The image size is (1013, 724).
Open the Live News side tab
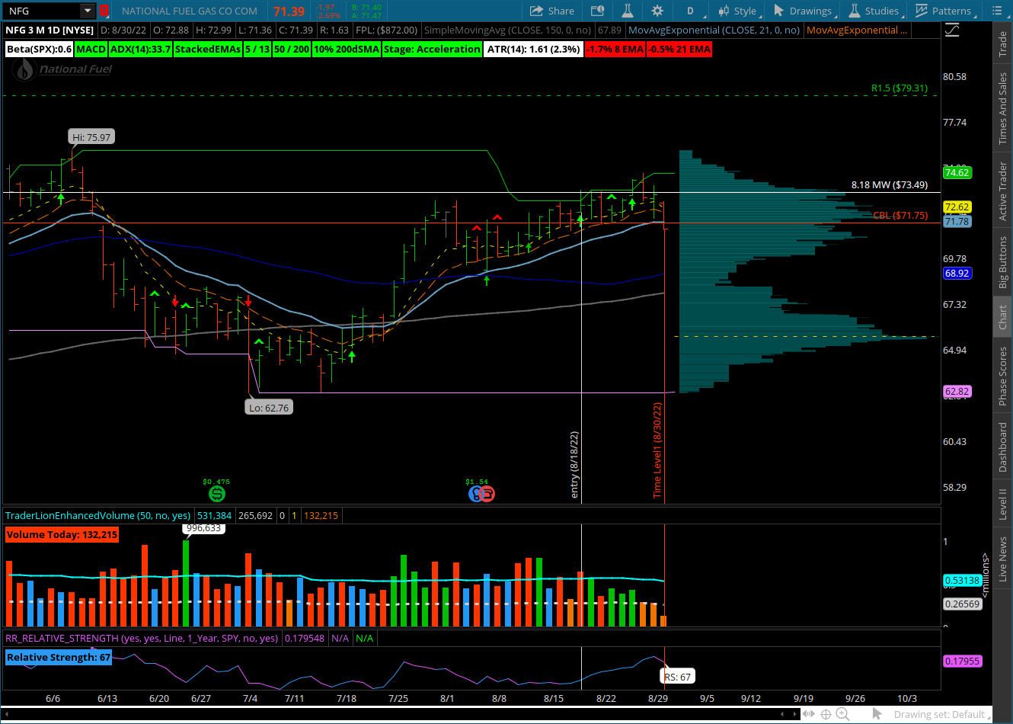pos(1003,559)
